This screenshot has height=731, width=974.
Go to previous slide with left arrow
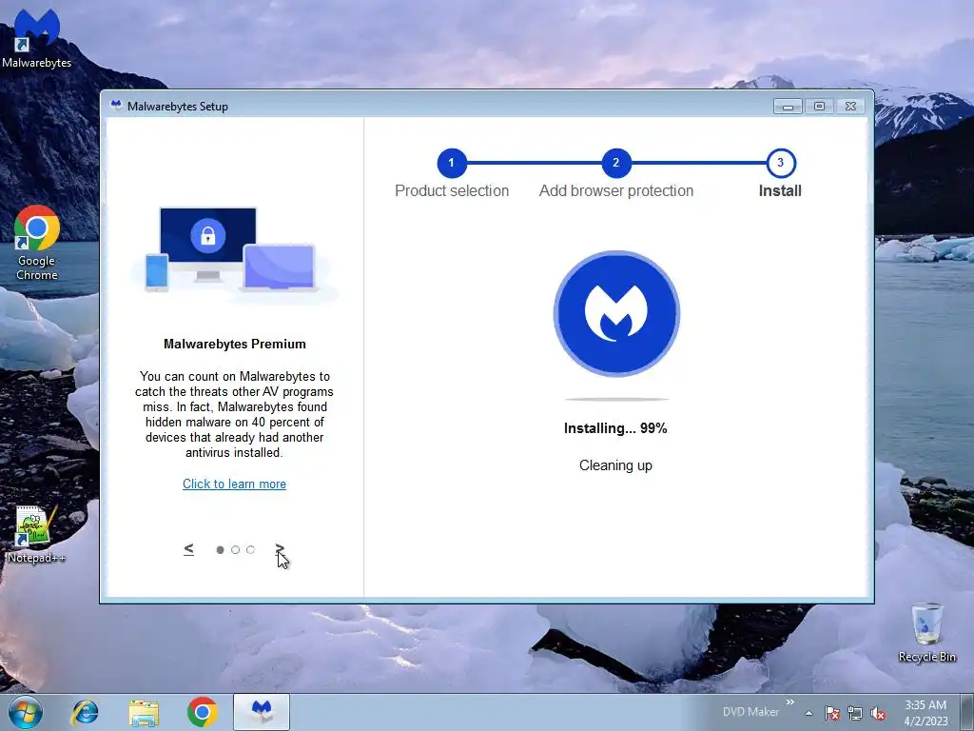click(x=189, y=549)
